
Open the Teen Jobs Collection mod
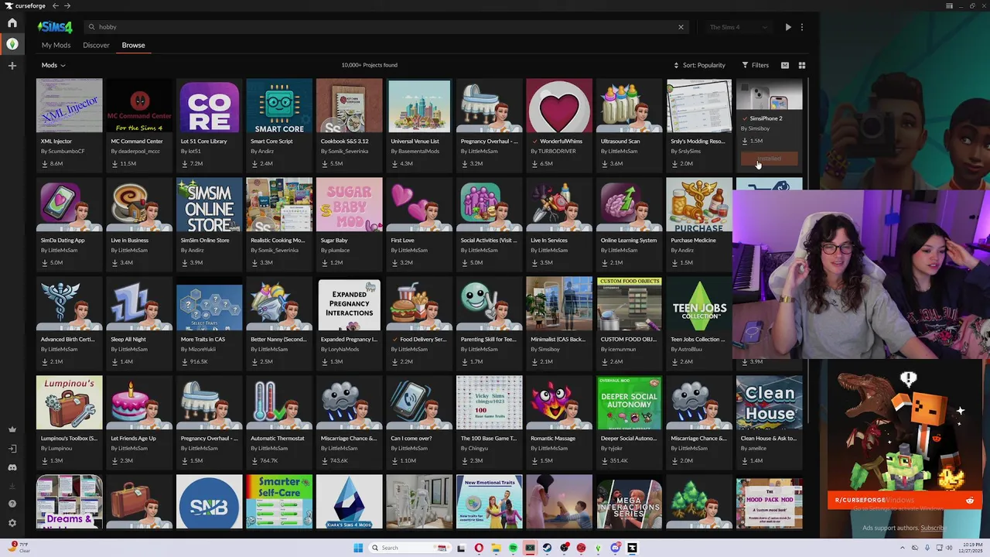click(x=699, y=322)
